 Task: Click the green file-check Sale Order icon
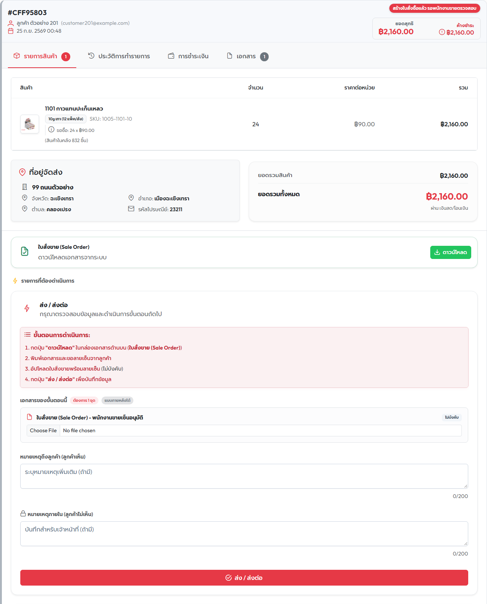coord(25,251)
